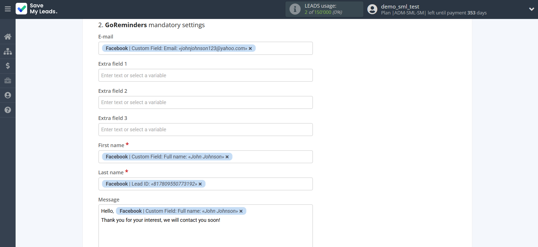Viewport: 538px width, 247px height.
Task: Remove Lead ID tag from Last name
Action: click(200, 184)
